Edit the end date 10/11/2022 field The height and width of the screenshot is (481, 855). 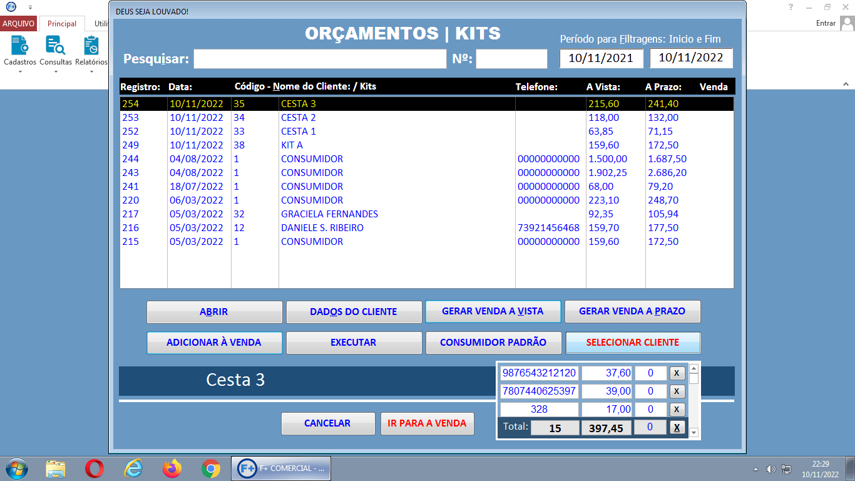point(691,58)
